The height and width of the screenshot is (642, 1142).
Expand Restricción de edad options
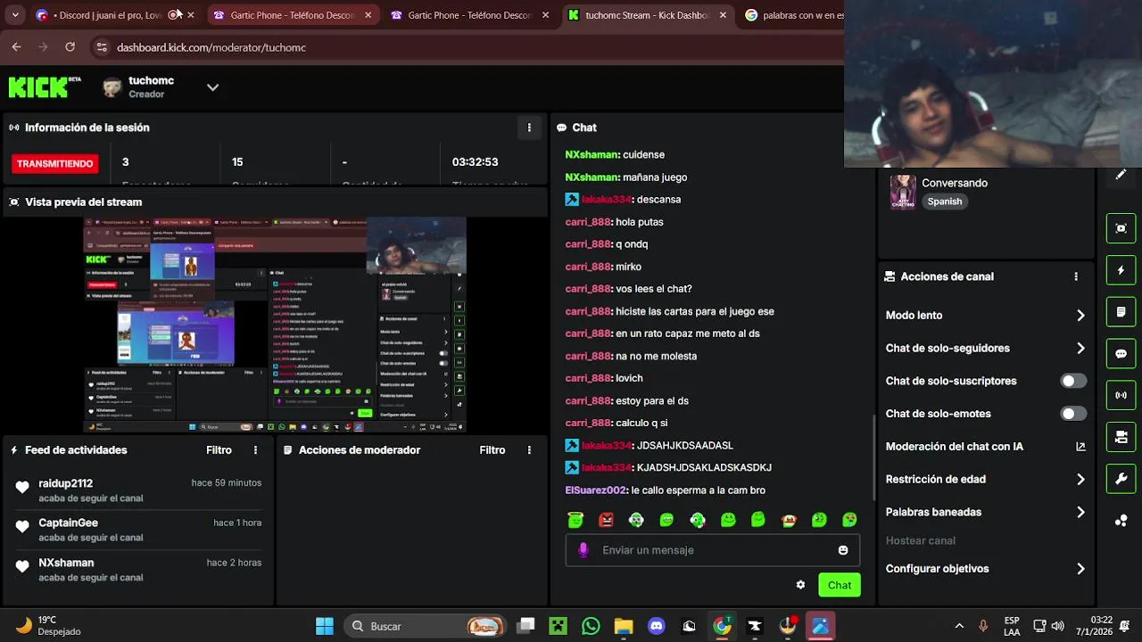point(1080,480)
